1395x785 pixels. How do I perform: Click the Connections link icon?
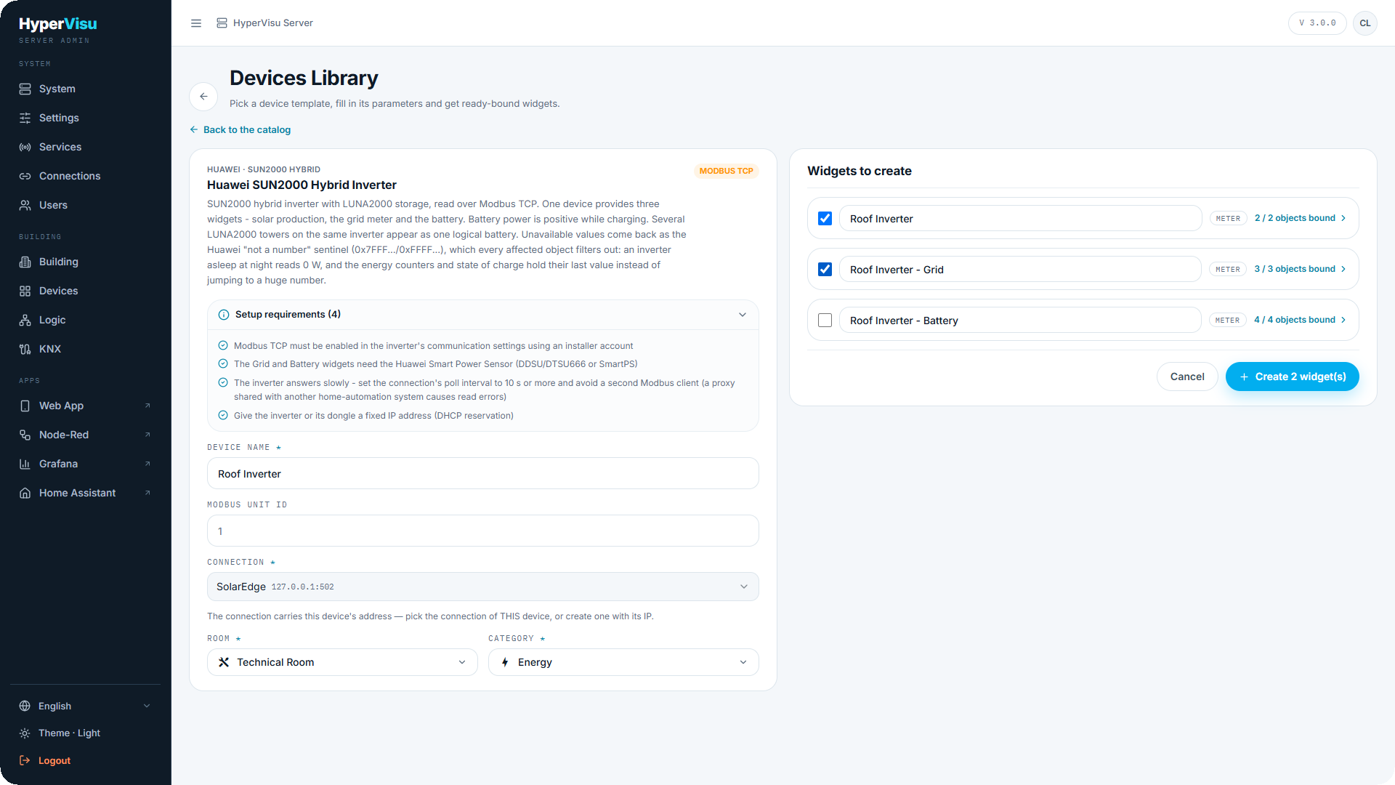(x=25, y=176)
